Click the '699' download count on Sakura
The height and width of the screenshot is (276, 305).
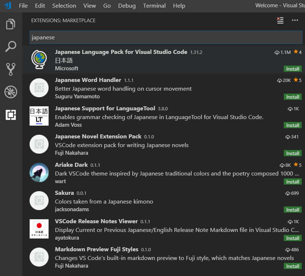(292, 193)
